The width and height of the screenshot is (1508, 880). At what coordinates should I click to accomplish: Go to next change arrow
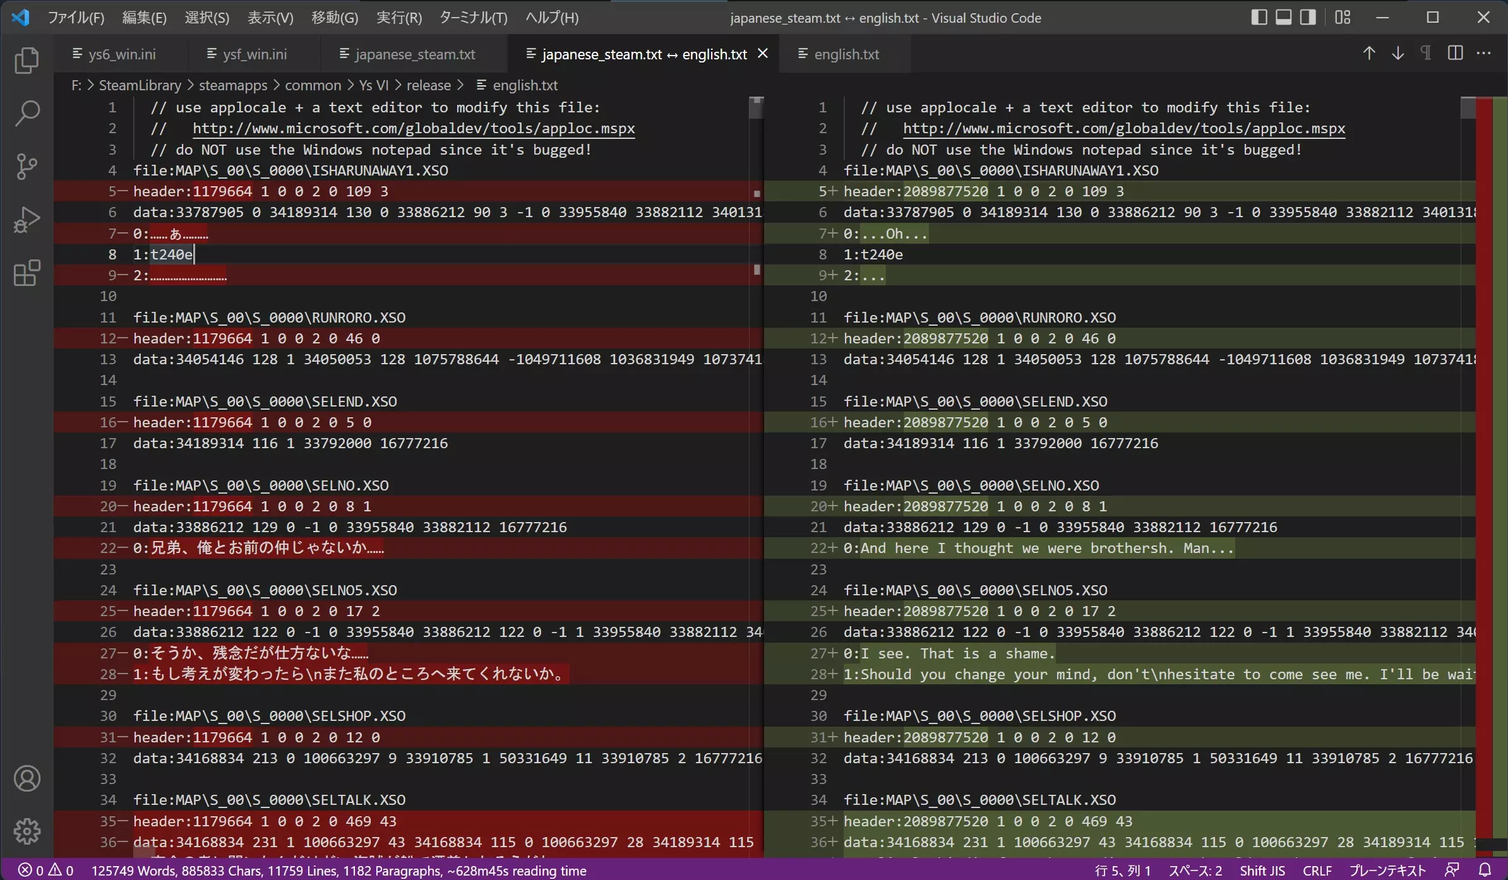click(1397, 54)
